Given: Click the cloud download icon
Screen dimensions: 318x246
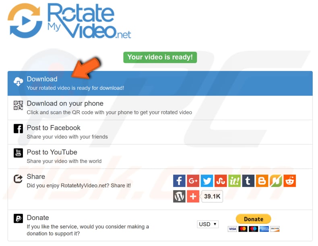Looking at the screenshot, I should 18,81.
